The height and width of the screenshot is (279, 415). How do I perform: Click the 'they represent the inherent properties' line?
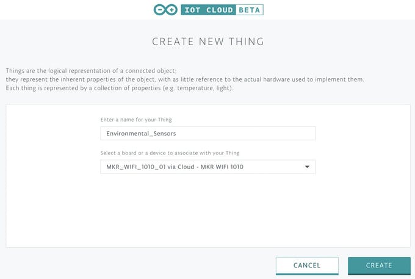click(x=185, y=79)
